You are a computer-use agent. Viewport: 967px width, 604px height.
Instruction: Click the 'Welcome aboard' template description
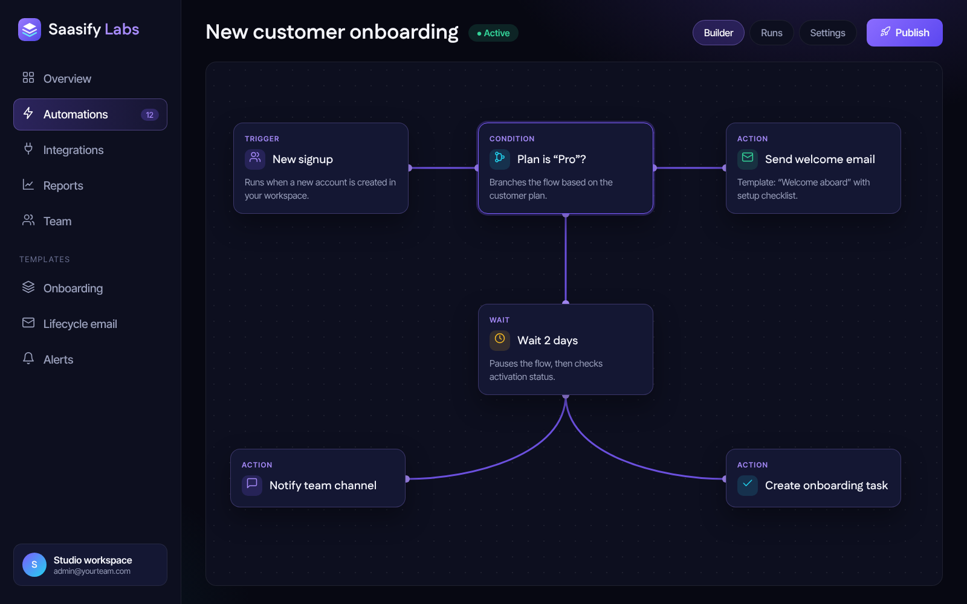click(803, 188)
